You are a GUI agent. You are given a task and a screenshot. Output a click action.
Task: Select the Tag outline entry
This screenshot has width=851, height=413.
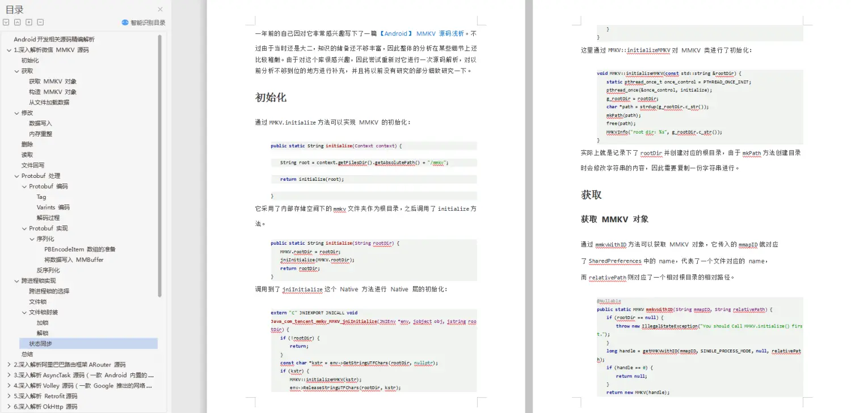pyautogui.click(x=41, y=197)
